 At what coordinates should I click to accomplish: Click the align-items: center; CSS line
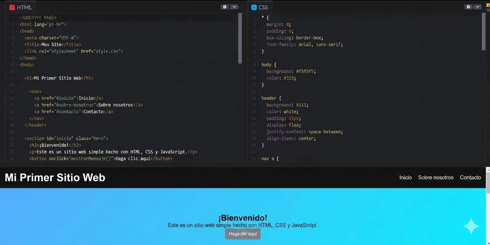pyautogui.click(x=291, y=138)
